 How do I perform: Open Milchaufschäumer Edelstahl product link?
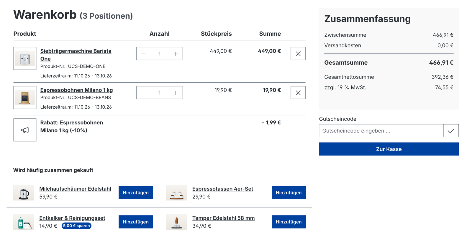[x=75, y=189]
